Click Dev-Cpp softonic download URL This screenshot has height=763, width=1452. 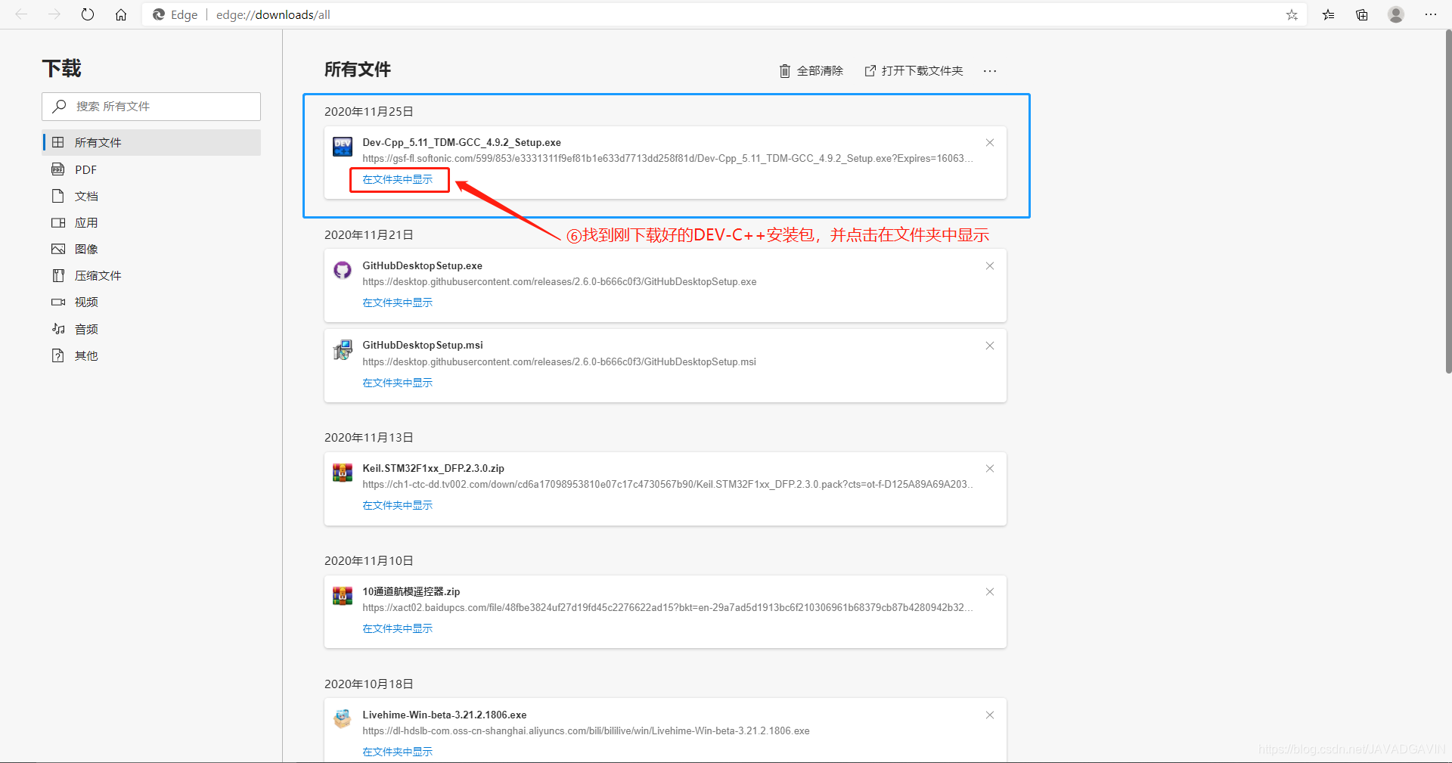pos(667,158)
